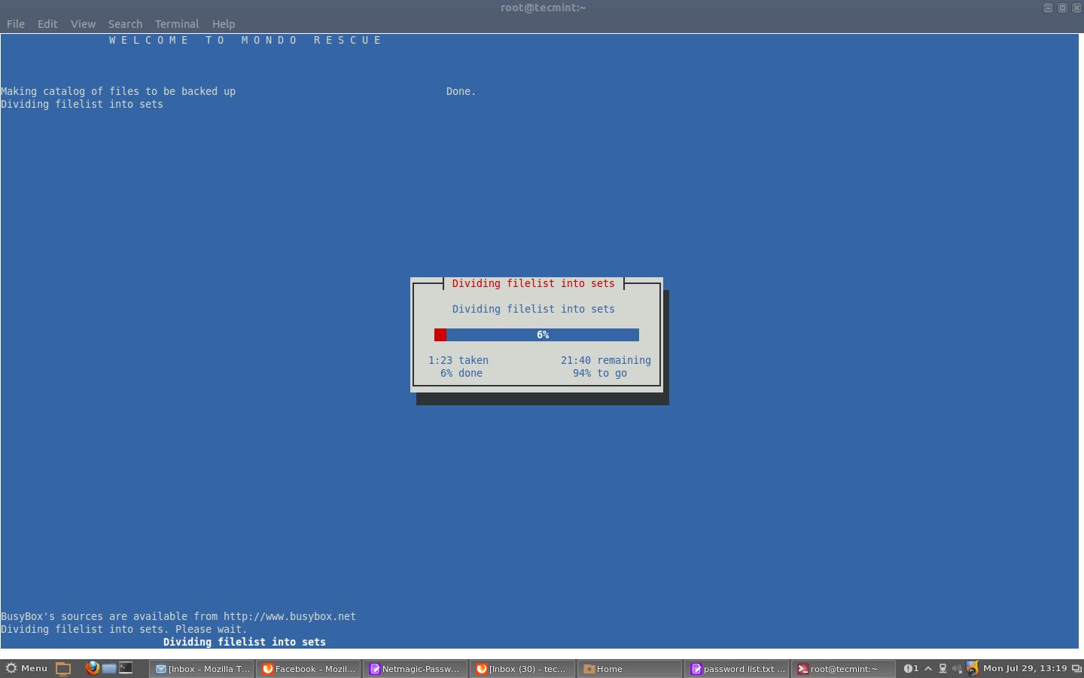
Task: Open the Firefox launcher in the panel
Action: (x=92, y=668)
